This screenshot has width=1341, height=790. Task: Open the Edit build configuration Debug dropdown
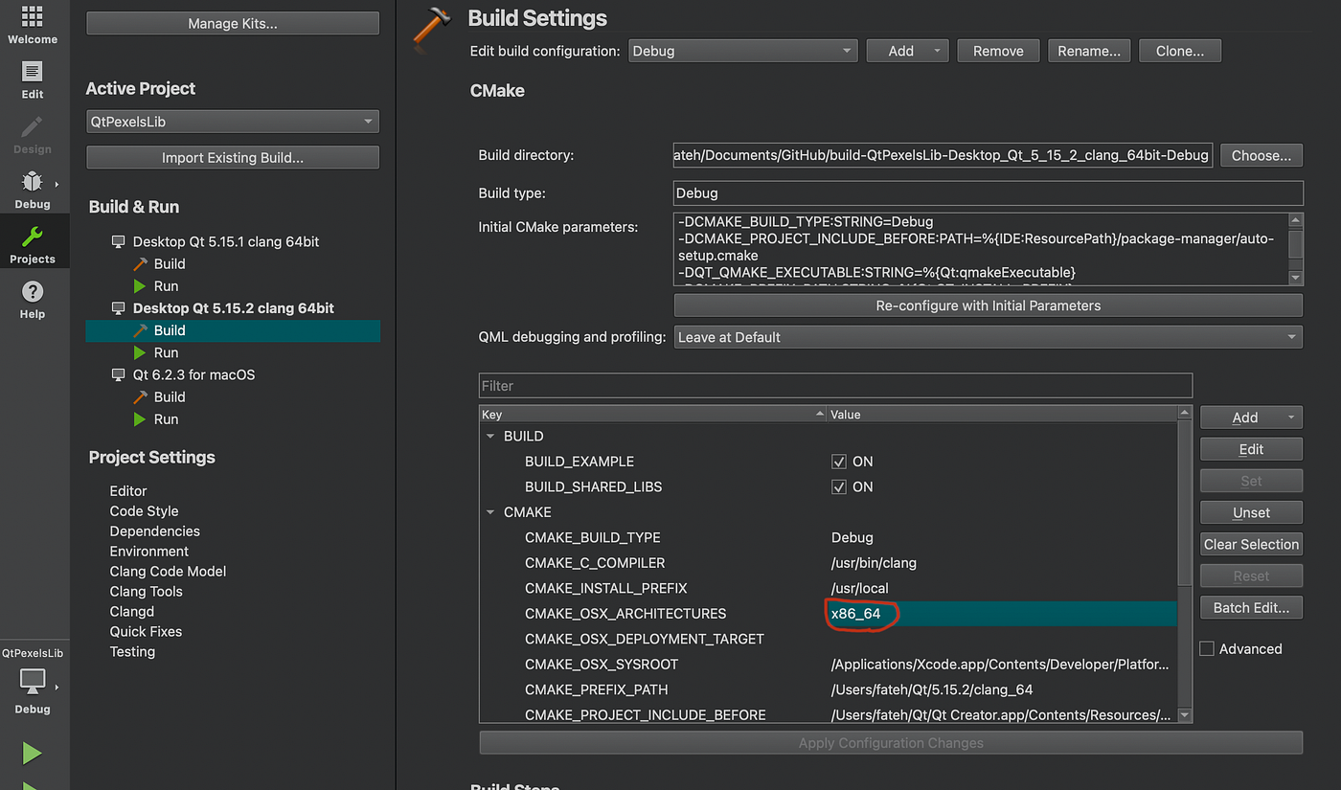point(742,51)
